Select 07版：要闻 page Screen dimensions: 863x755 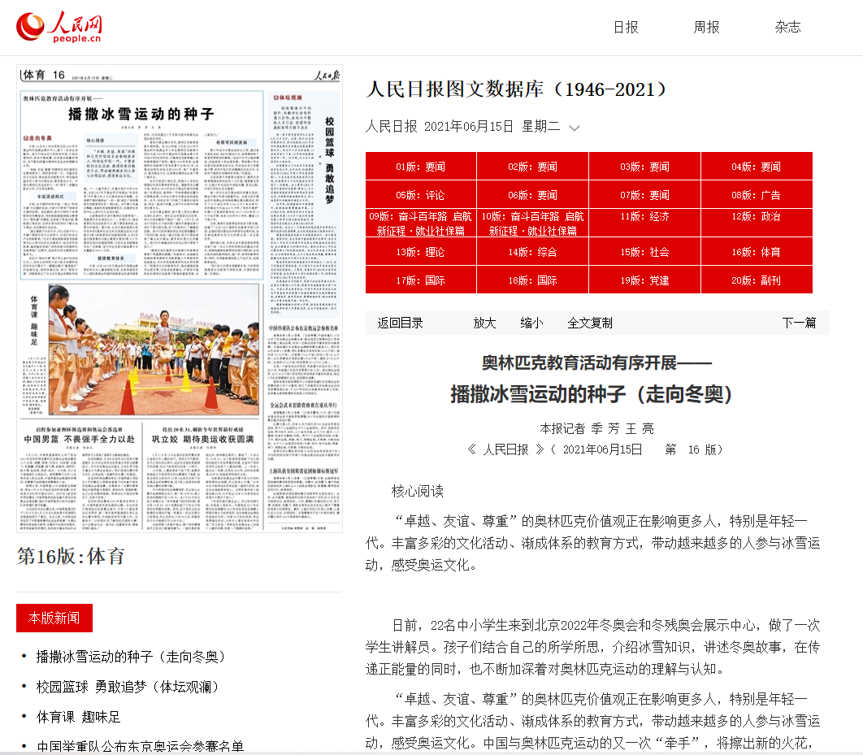645,195
